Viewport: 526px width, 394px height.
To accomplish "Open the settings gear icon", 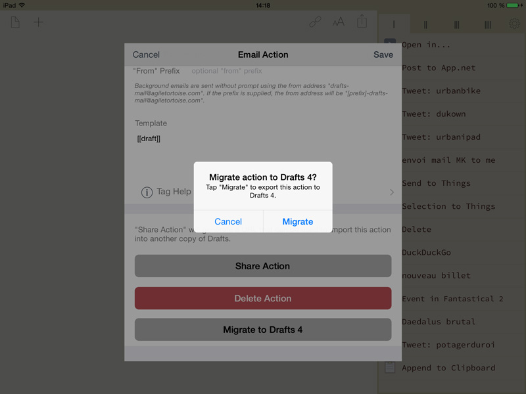I will pos(514,24).
